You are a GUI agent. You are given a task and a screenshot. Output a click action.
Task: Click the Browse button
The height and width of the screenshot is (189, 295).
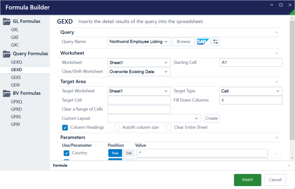(x=183, y=41)
